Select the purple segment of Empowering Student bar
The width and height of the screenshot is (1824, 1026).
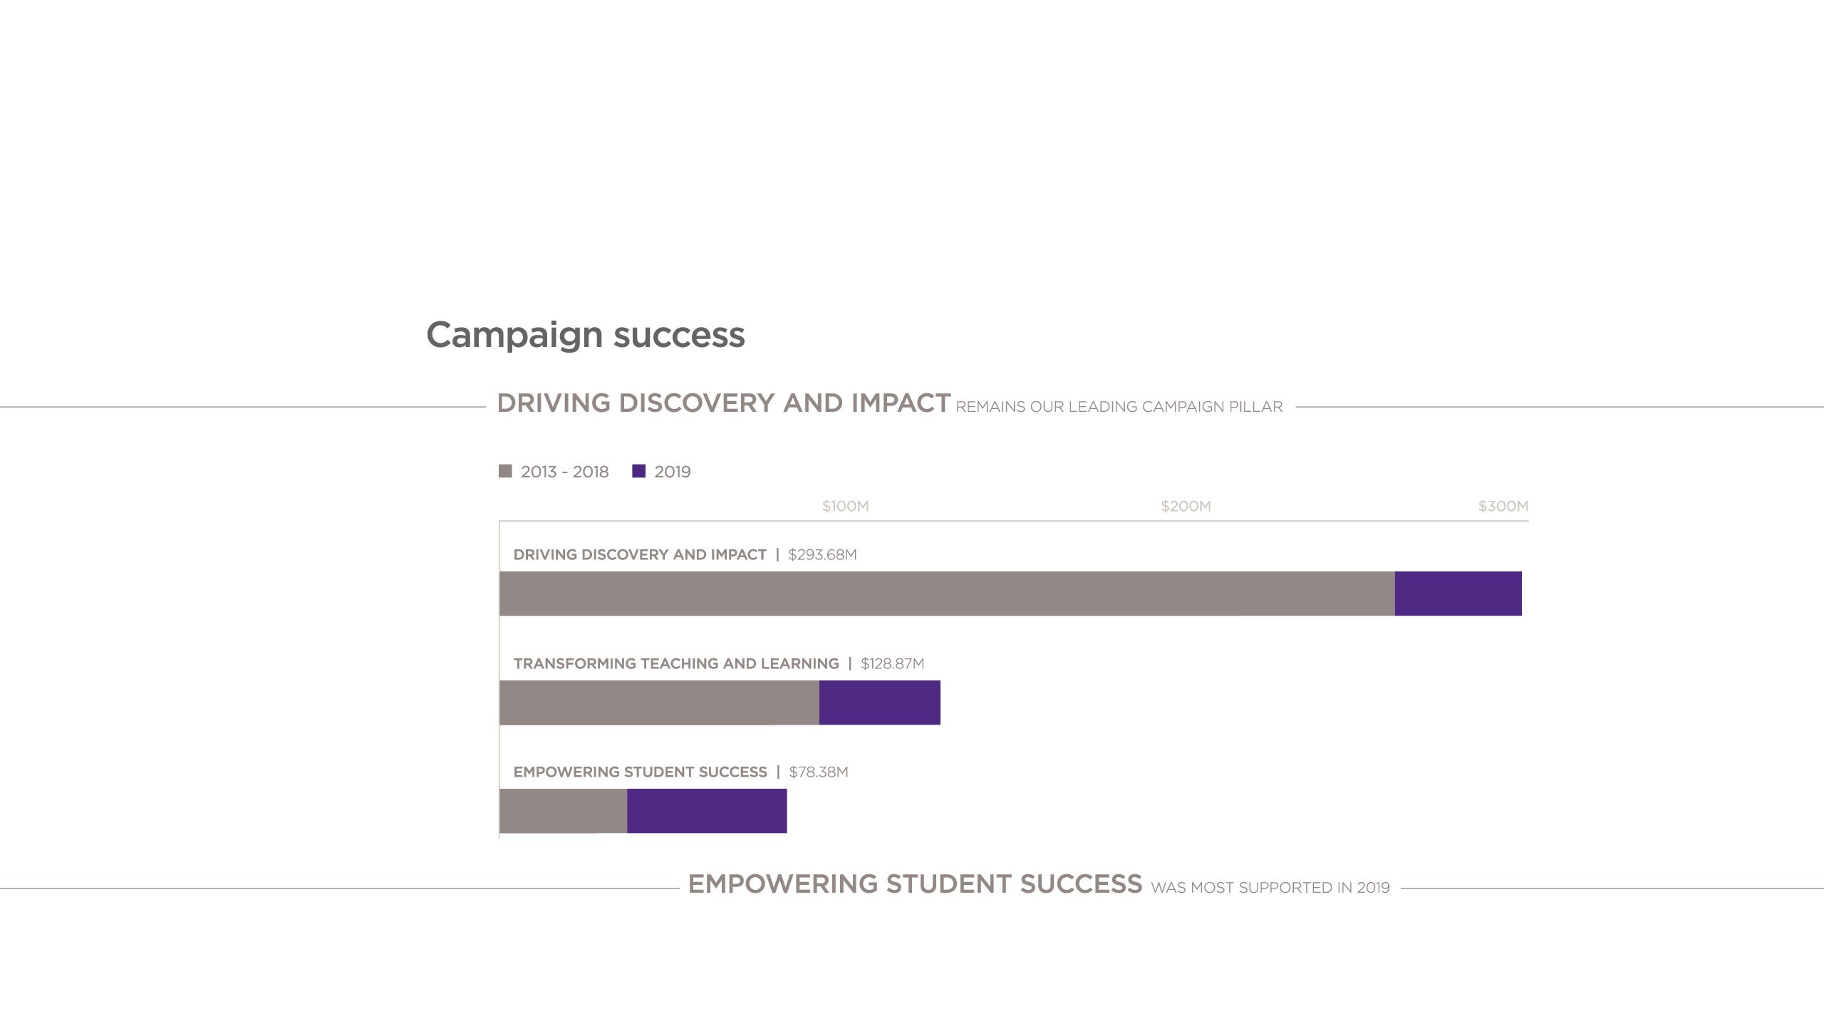pos(707,811)
